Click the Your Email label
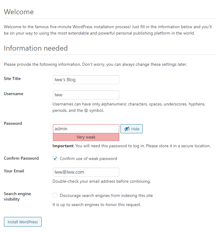The image size is (223, 233). 14,171
